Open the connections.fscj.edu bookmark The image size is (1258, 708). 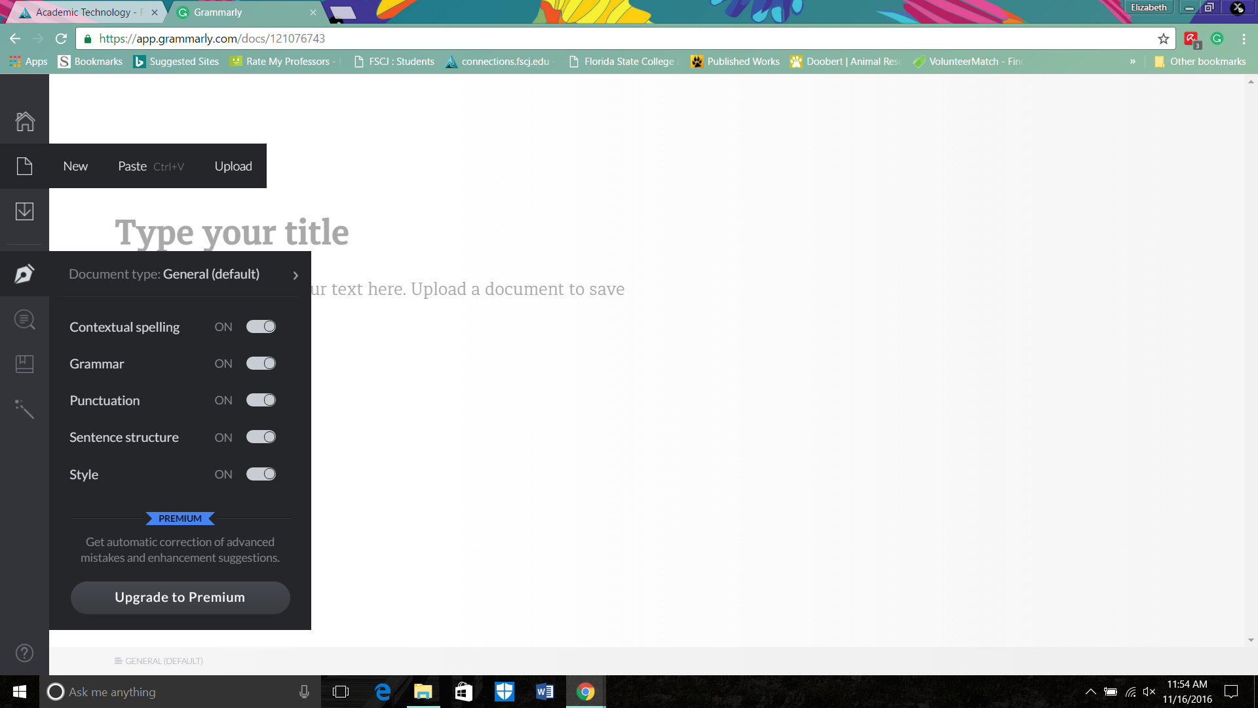pos(500,62)
